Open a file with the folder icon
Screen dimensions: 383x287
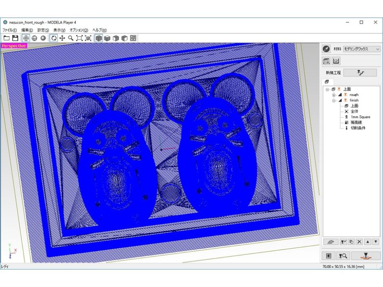click(7, 38)
